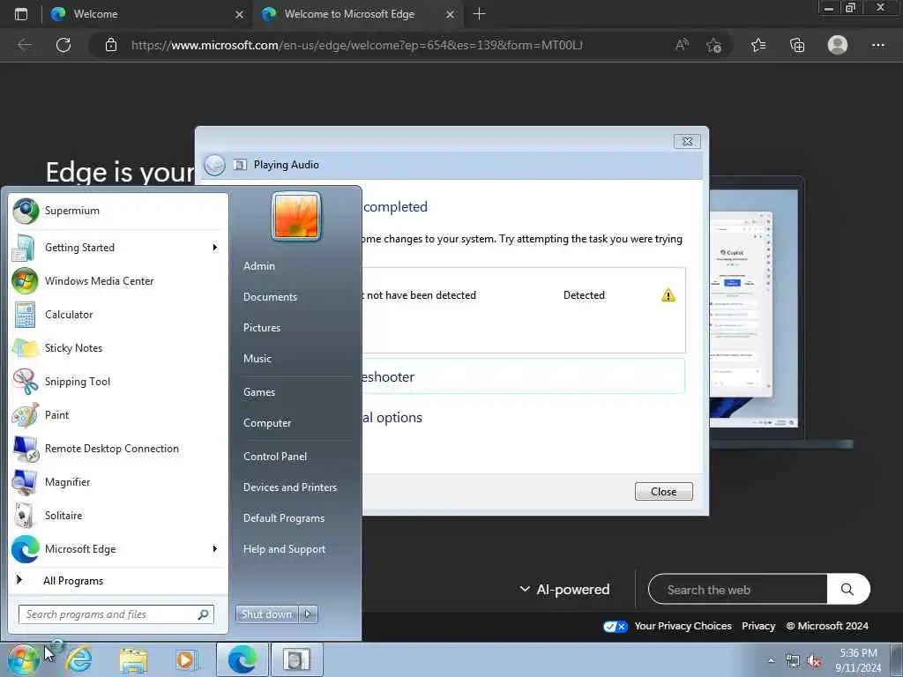Expand the Getting Started submenu arrow
Screen dimensions: 903x677
215,248
